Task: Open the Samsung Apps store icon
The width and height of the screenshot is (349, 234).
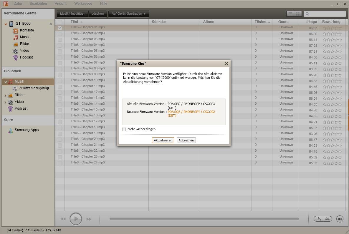Action: [x=11, y=131]
